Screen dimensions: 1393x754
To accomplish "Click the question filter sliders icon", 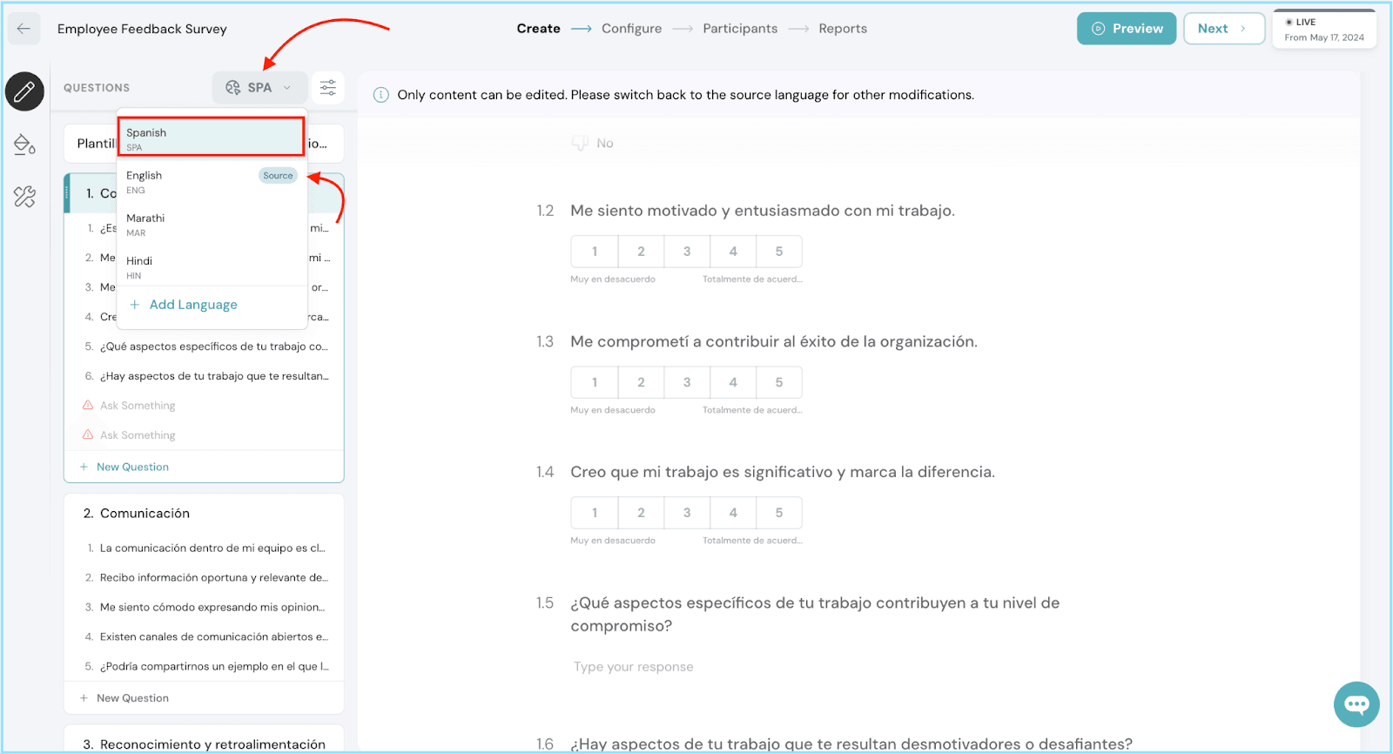I will [x=328, y=88].
